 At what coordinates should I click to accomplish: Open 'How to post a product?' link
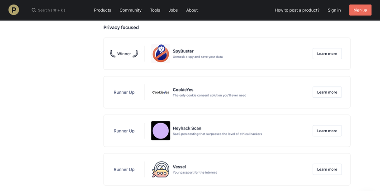(297, 10)
